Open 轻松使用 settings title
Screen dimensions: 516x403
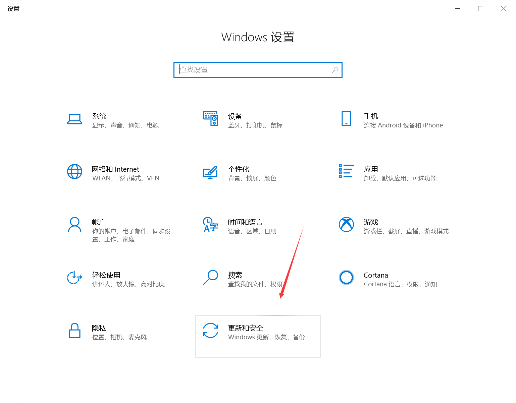click(106, 275)
